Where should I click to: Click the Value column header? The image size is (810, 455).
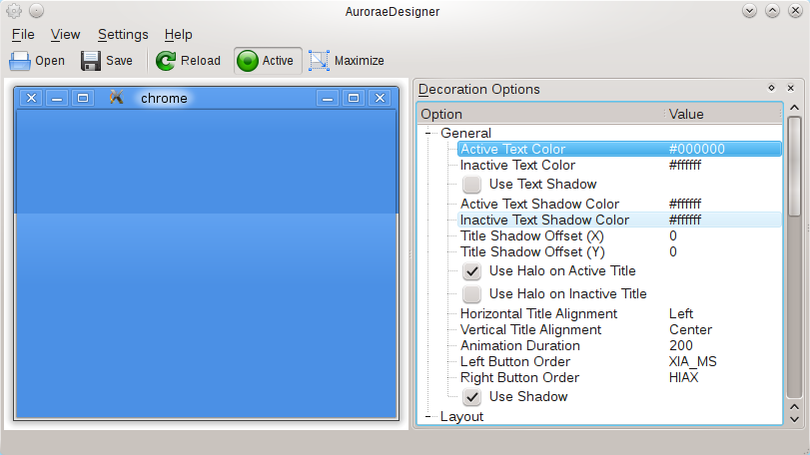723,114
